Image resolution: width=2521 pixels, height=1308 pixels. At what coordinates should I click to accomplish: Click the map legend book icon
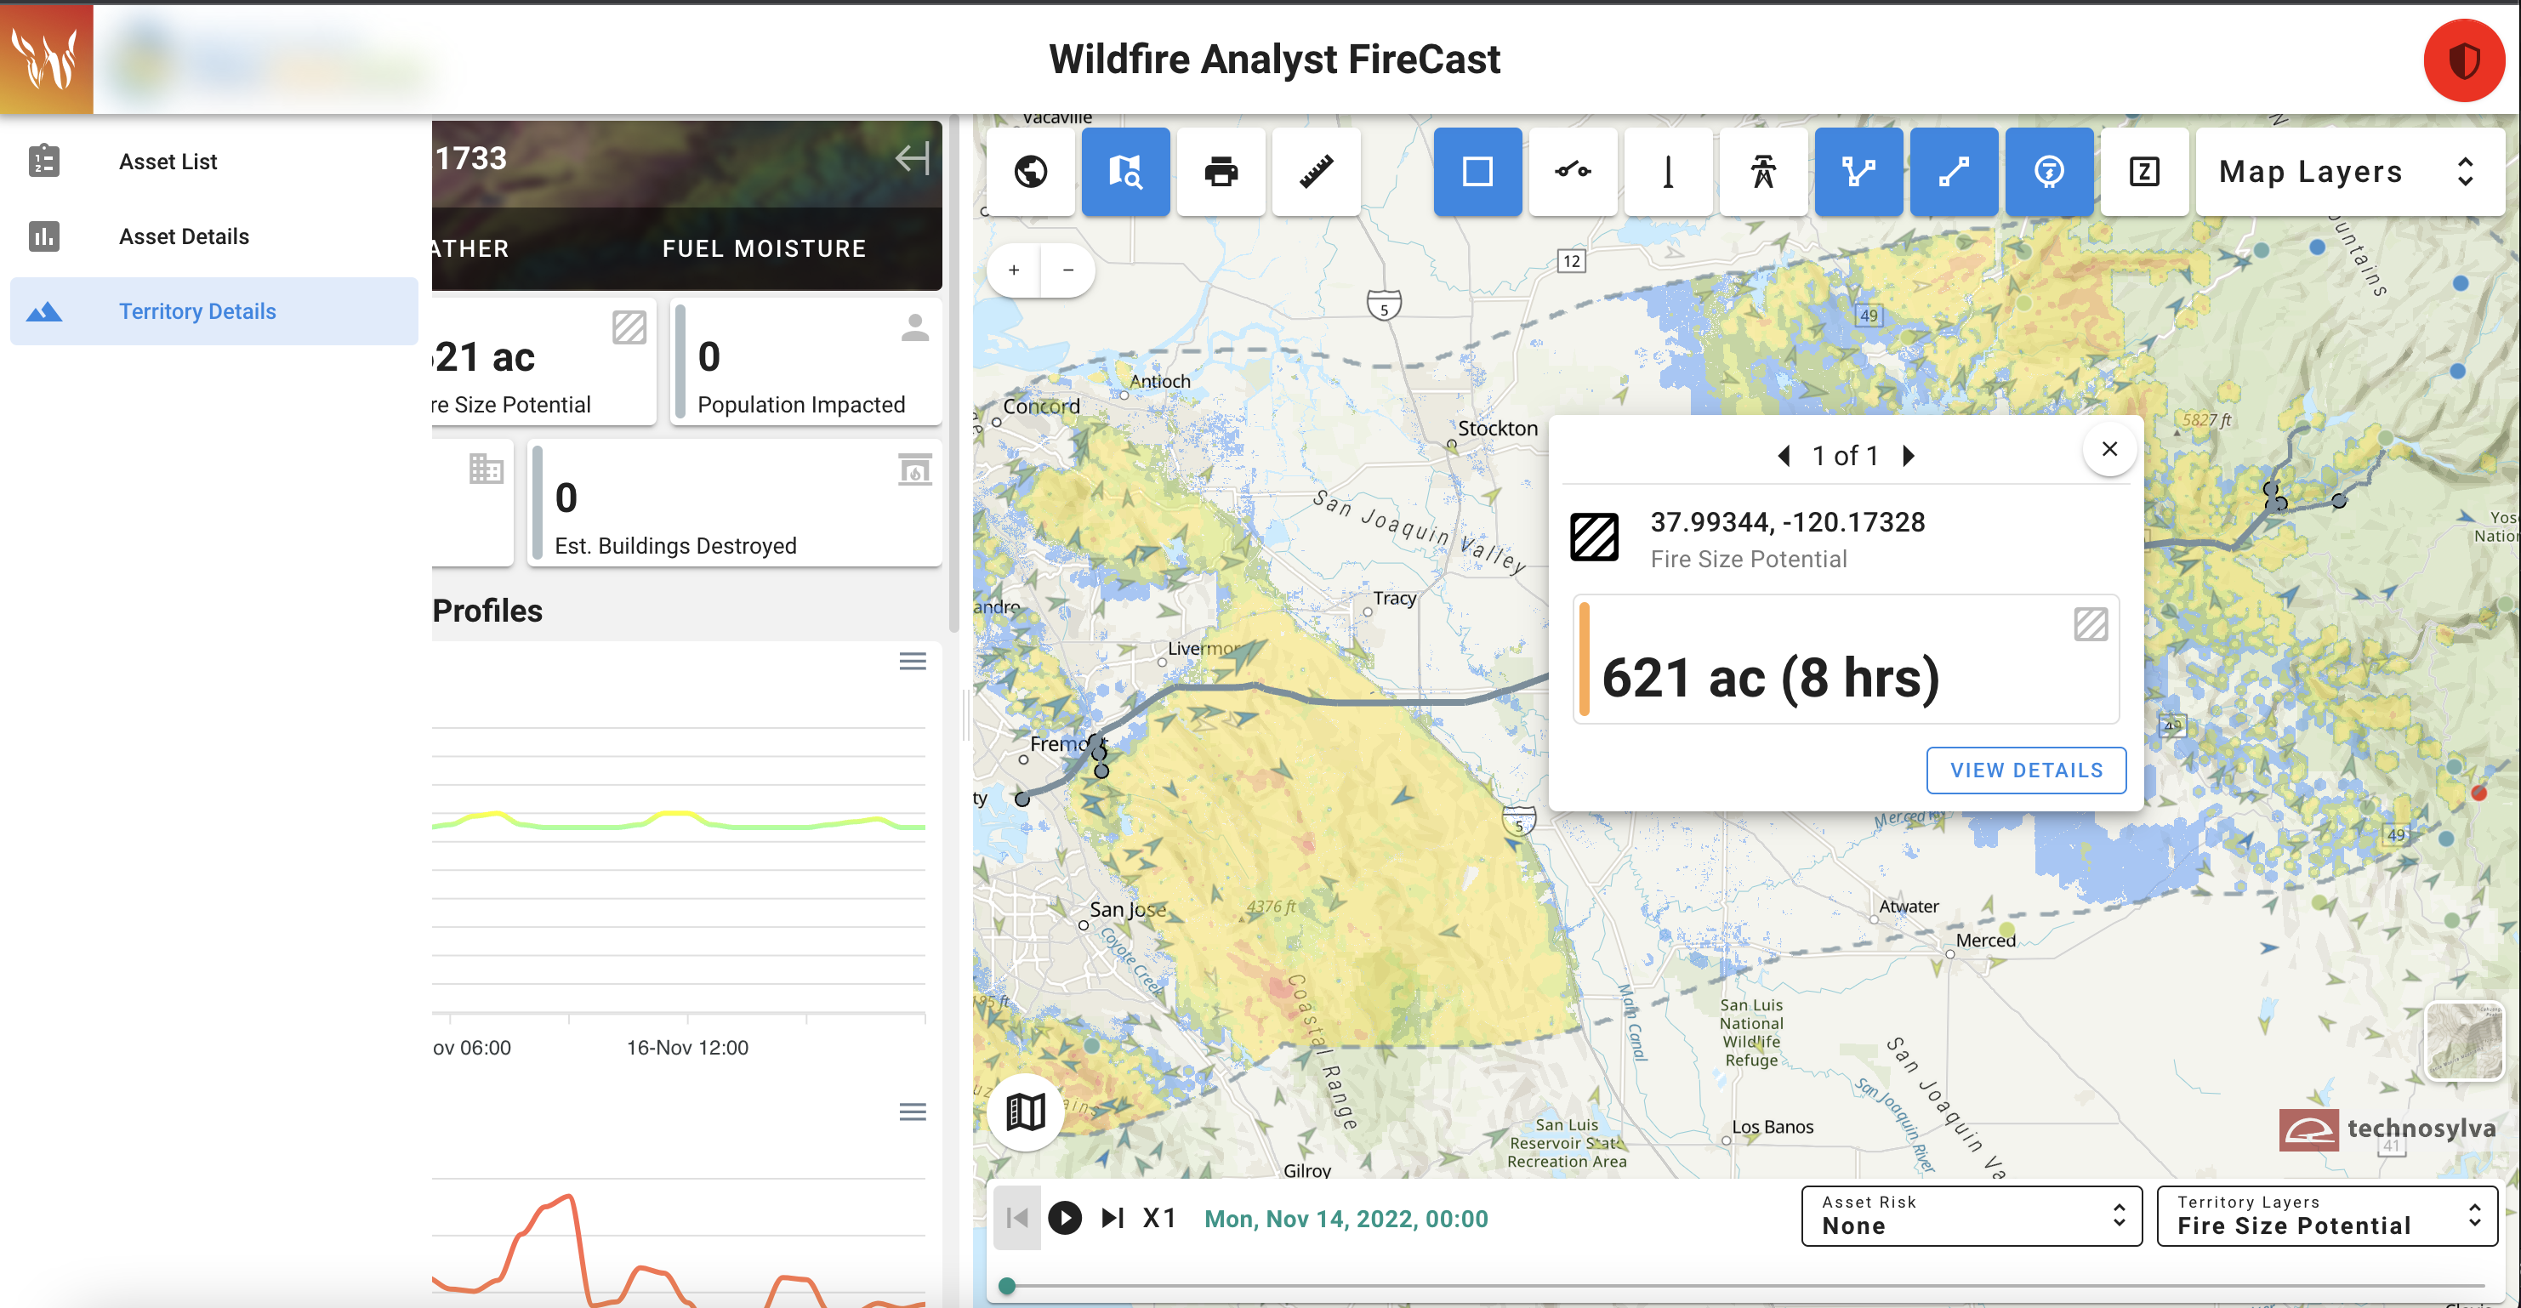pyautogui.click(x=1026, y=1112)
